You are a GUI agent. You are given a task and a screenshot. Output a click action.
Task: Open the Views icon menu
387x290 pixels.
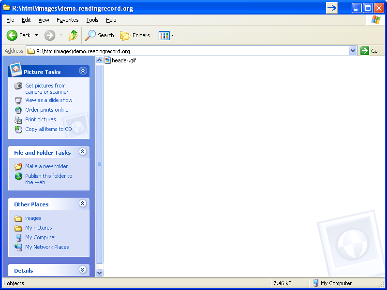tap(166, 35)
